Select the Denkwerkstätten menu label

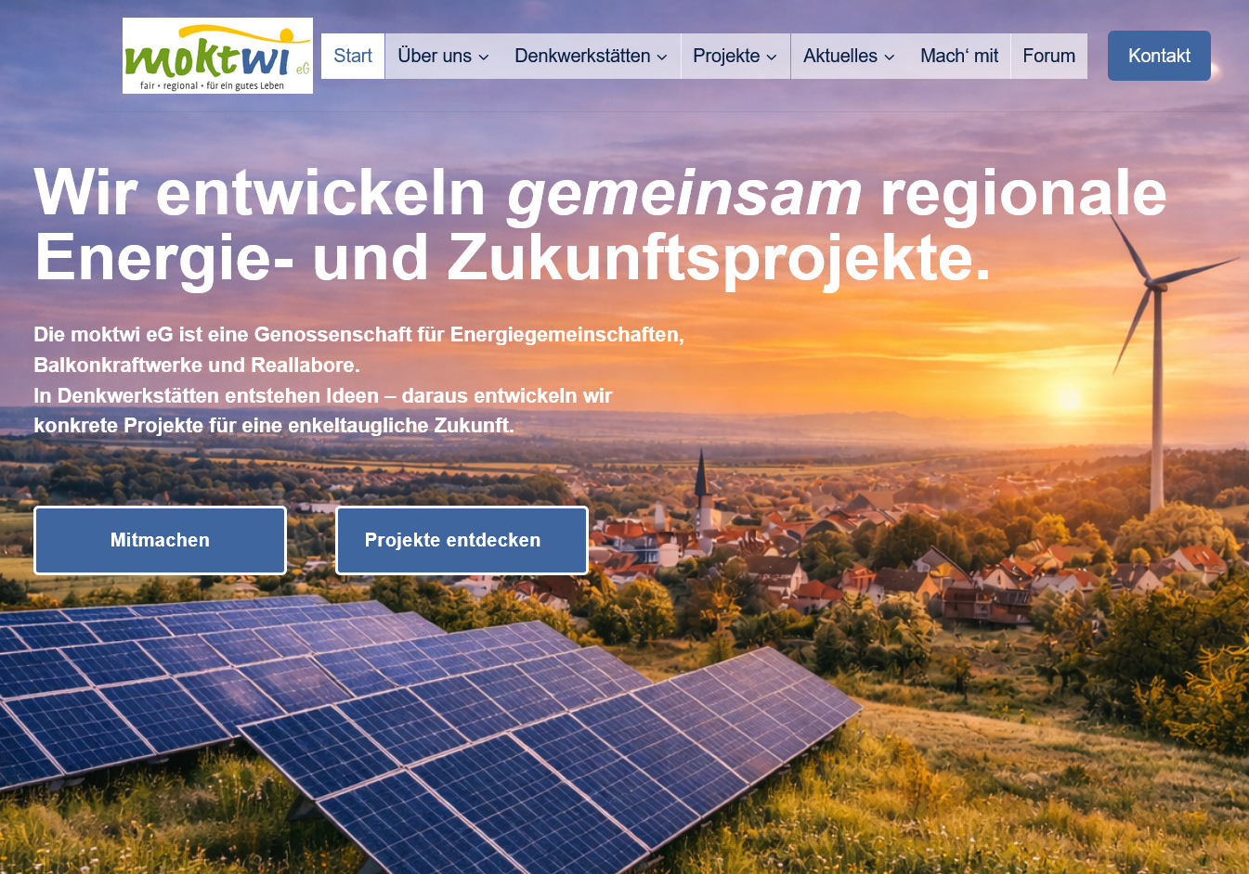click(x=582, y=56)
